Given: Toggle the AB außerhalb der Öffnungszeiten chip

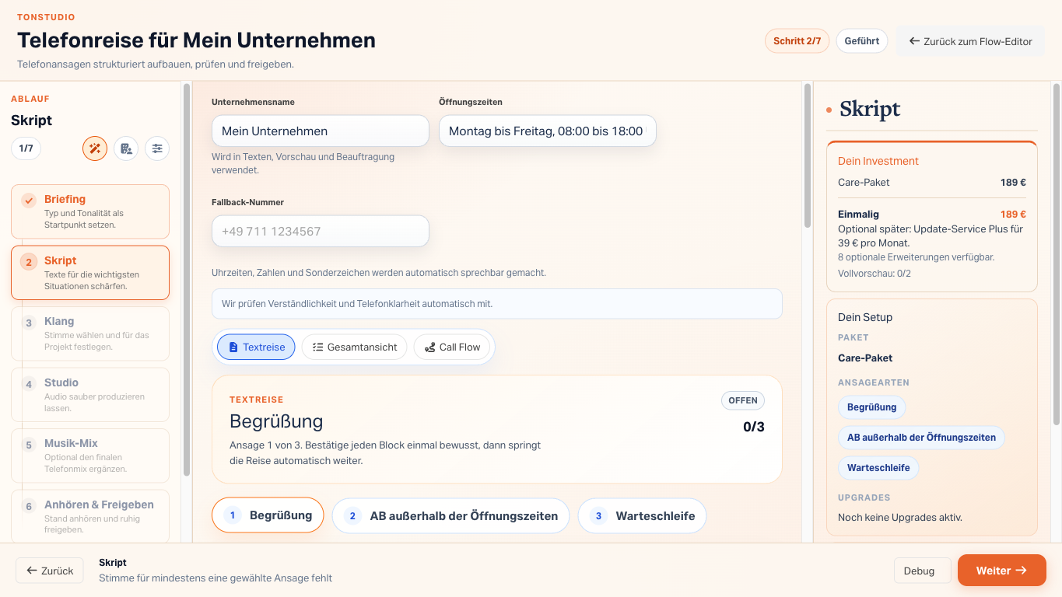Looking at the screenshot, I should [921, 437].
